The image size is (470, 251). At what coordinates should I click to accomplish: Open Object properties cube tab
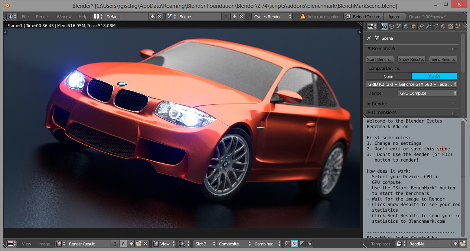(x=414, y=26)
